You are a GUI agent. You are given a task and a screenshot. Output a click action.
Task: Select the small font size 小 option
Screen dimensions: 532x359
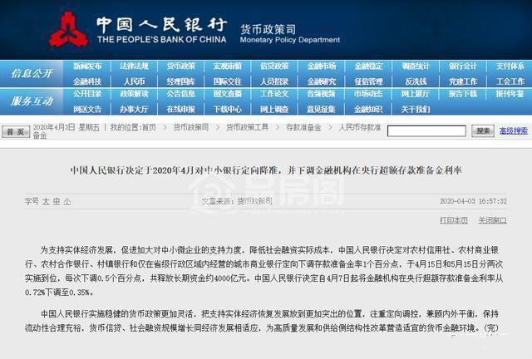tap(67, 201)
